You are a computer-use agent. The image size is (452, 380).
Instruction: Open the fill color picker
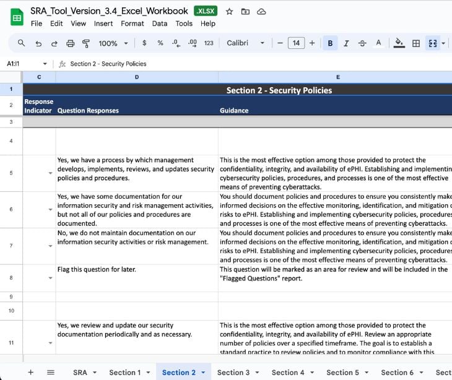coord(399,43)
